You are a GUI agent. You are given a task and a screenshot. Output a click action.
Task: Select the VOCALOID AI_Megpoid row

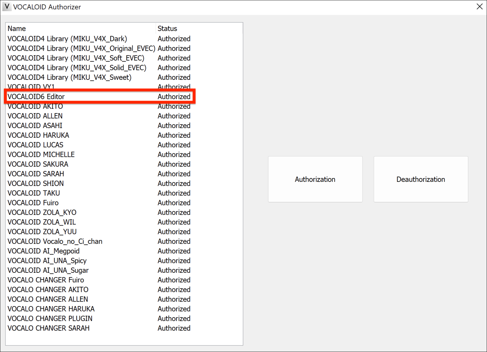(43, 251)
